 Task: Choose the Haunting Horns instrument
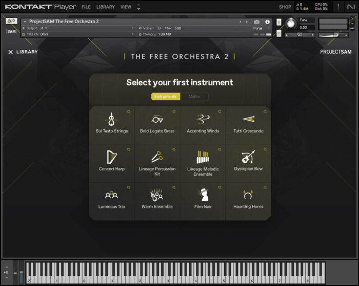[x=248, y=201]
